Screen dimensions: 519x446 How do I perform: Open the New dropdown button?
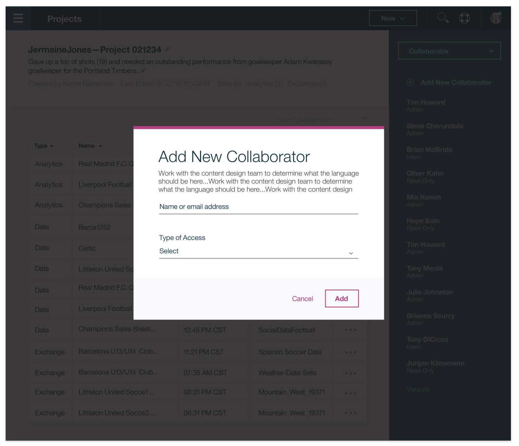tap(393, 18)
